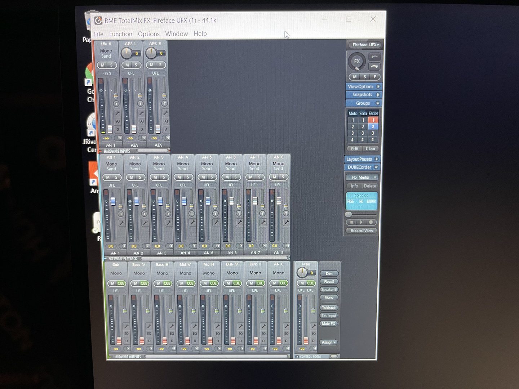This screenshot has height=389, width=519.
Task: Expand the View Options section
Action: tap(364, 86)
